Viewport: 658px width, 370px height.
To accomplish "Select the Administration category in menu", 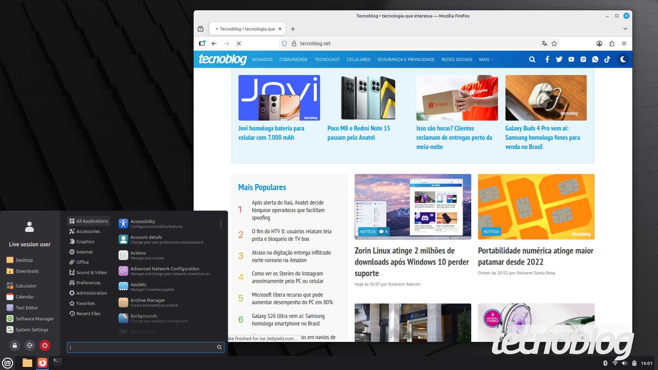I will coord(92,293).
